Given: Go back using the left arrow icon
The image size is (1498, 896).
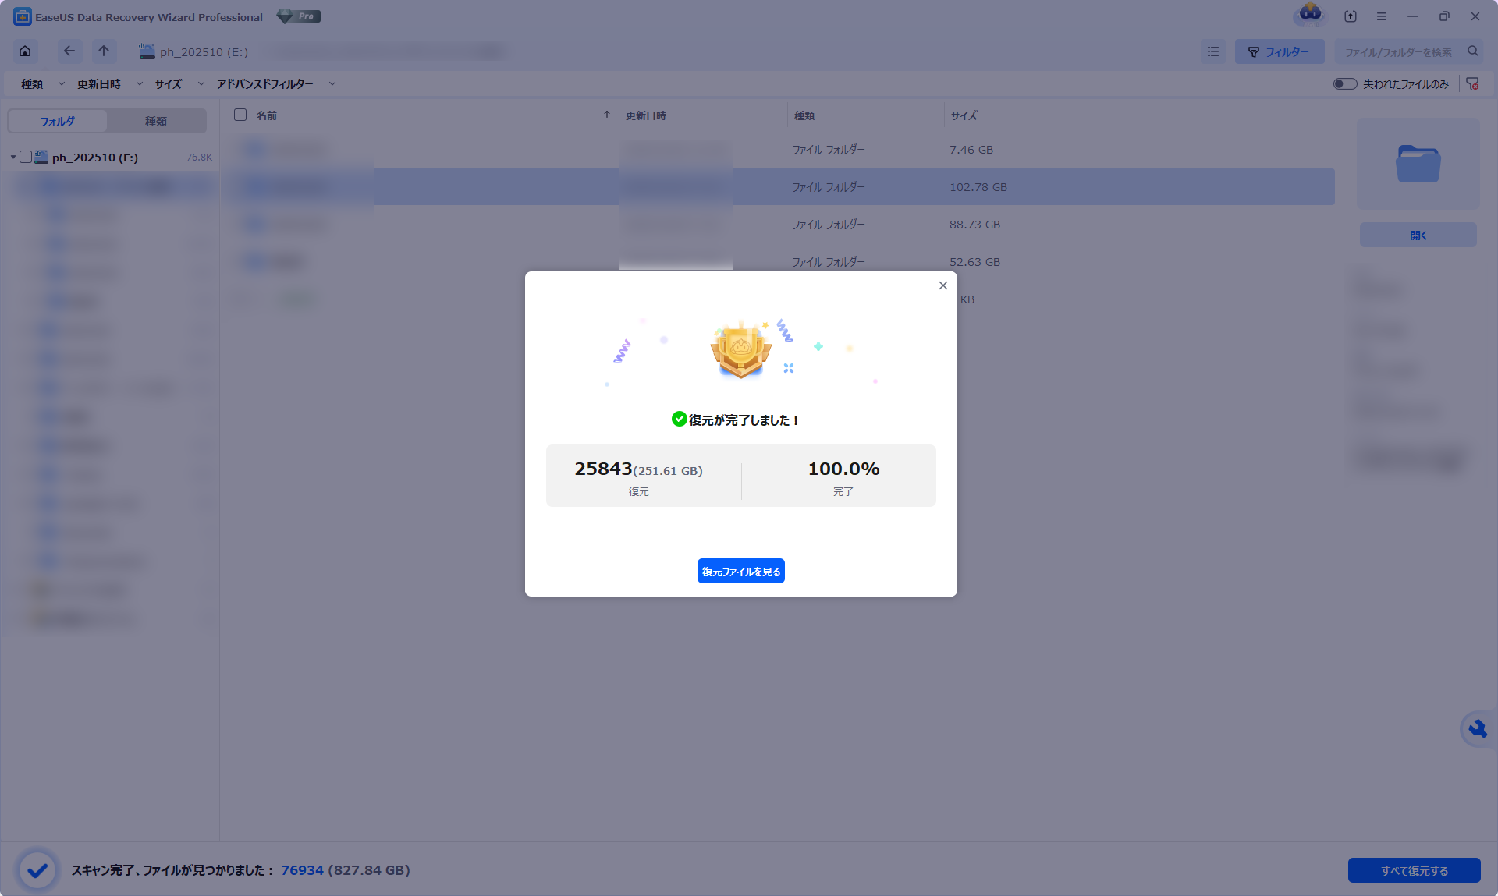Looking at the screenshot, I should point(69,51).
